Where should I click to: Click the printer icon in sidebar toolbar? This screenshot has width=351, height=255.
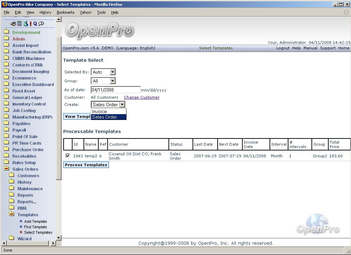pos(13,24)
